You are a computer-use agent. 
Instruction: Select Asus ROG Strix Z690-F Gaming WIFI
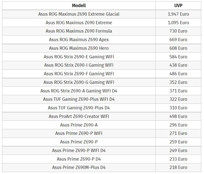point(79,74)
